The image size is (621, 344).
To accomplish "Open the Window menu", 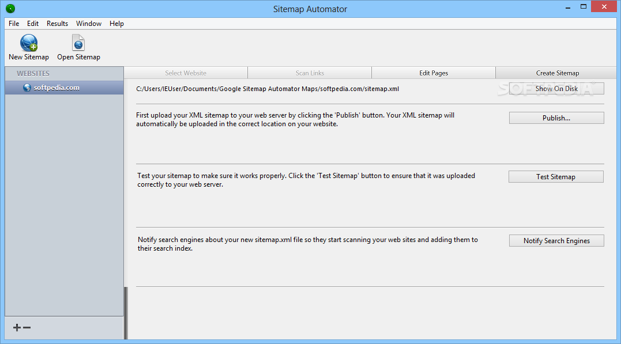I will (x=89, y=24).
